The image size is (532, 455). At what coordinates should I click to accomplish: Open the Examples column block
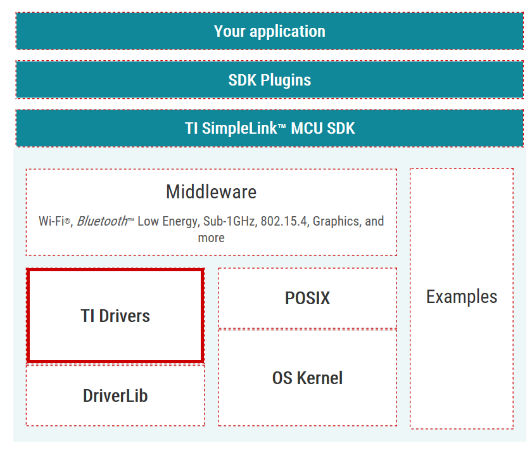pyautogui.click(x=461, y=297)
